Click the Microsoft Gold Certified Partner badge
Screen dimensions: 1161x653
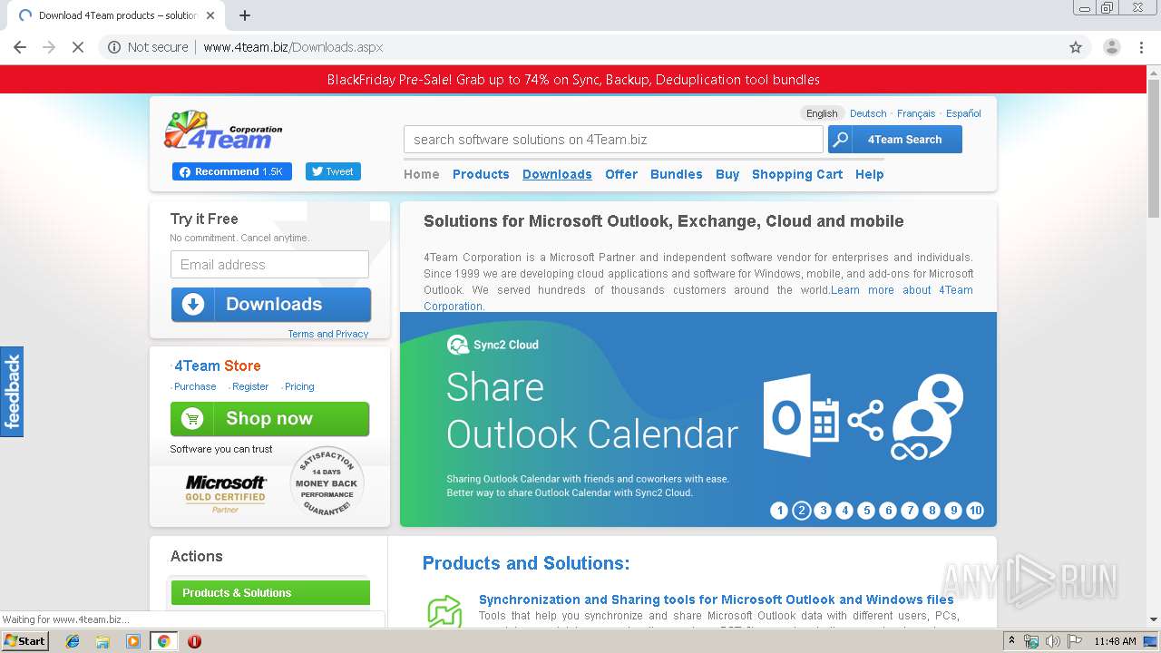coord(226,494)
